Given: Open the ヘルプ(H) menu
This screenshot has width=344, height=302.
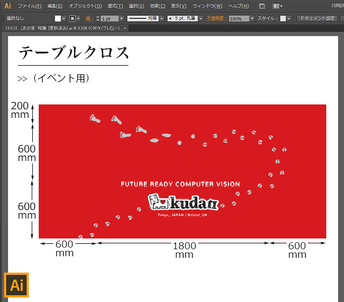Looking at the screenshot, I should (x=239, y=6).
